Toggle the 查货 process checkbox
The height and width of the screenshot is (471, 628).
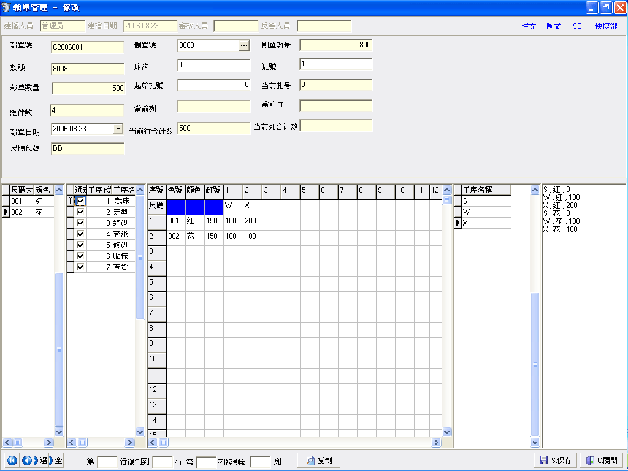80,267
